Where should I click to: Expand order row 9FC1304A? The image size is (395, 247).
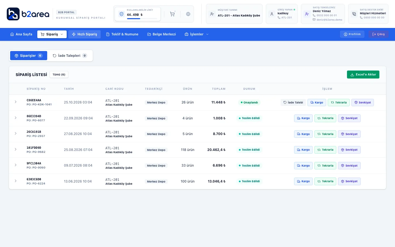click(x=16, y=165)
